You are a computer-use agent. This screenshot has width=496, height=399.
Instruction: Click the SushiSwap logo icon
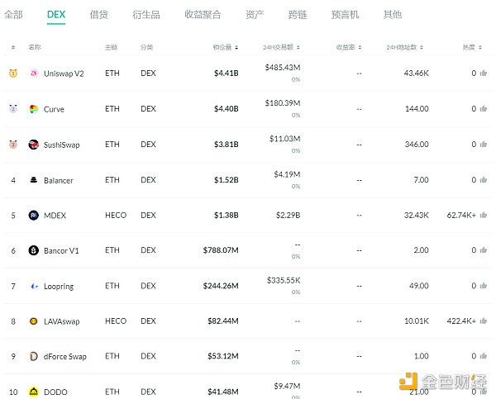point(34,145)
